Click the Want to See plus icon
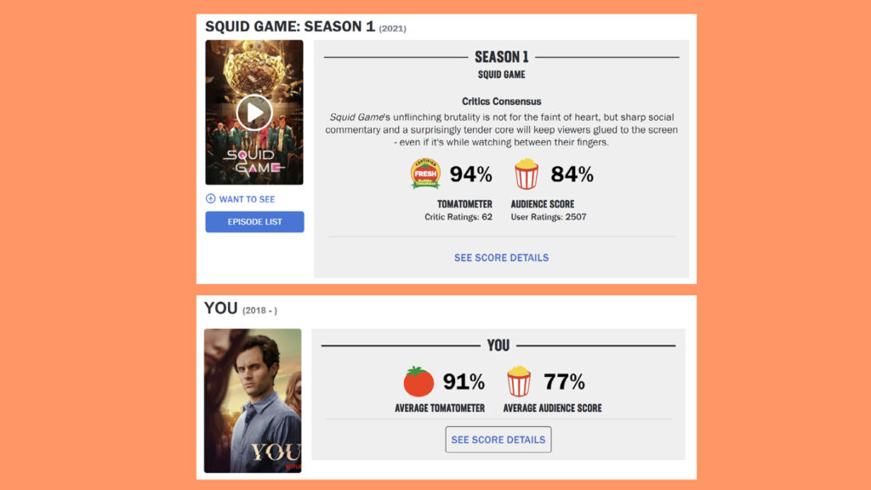 point(211,199)
